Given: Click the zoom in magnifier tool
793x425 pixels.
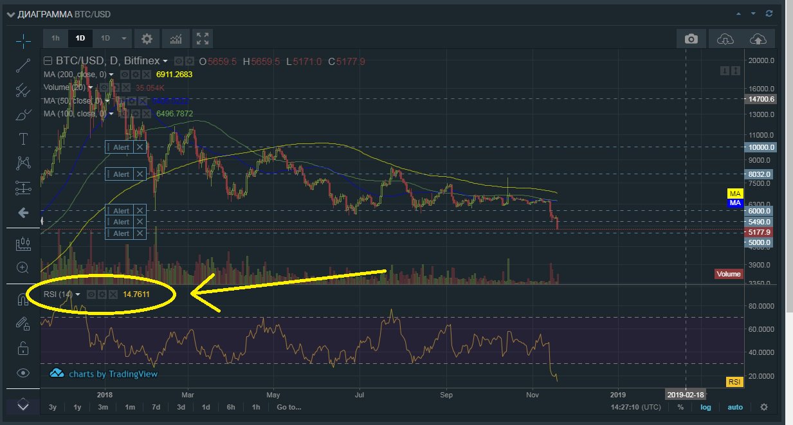Looking at the screenshot, I should click(x=23, y=267).
